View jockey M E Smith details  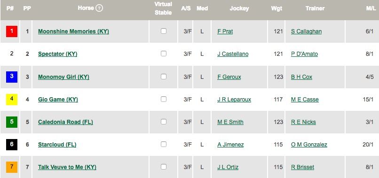tap(230, 122)
